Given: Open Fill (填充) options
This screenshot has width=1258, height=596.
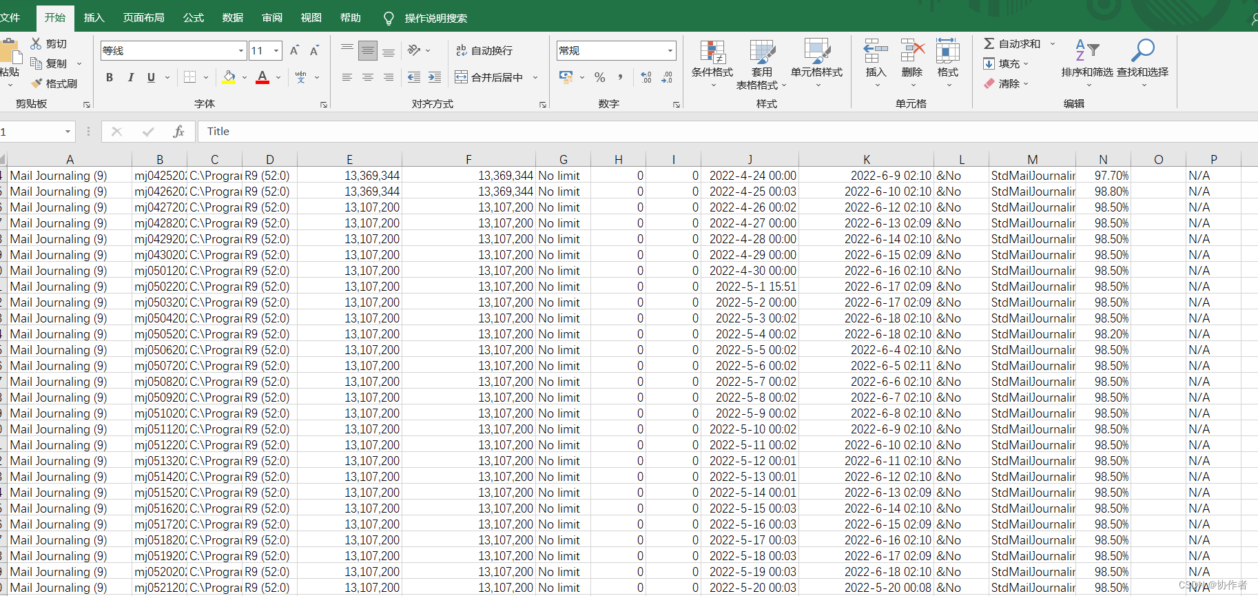Looking at the screenshot, I should tap(1006, 63).
